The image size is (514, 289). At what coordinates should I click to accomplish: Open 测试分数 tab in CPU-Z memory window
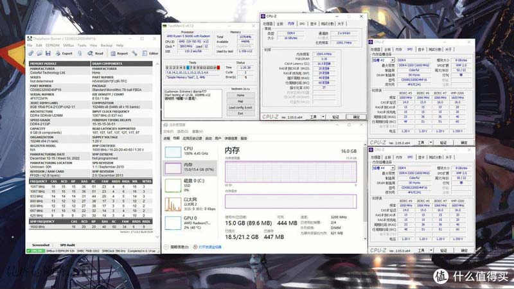click(x=327, y=24)
